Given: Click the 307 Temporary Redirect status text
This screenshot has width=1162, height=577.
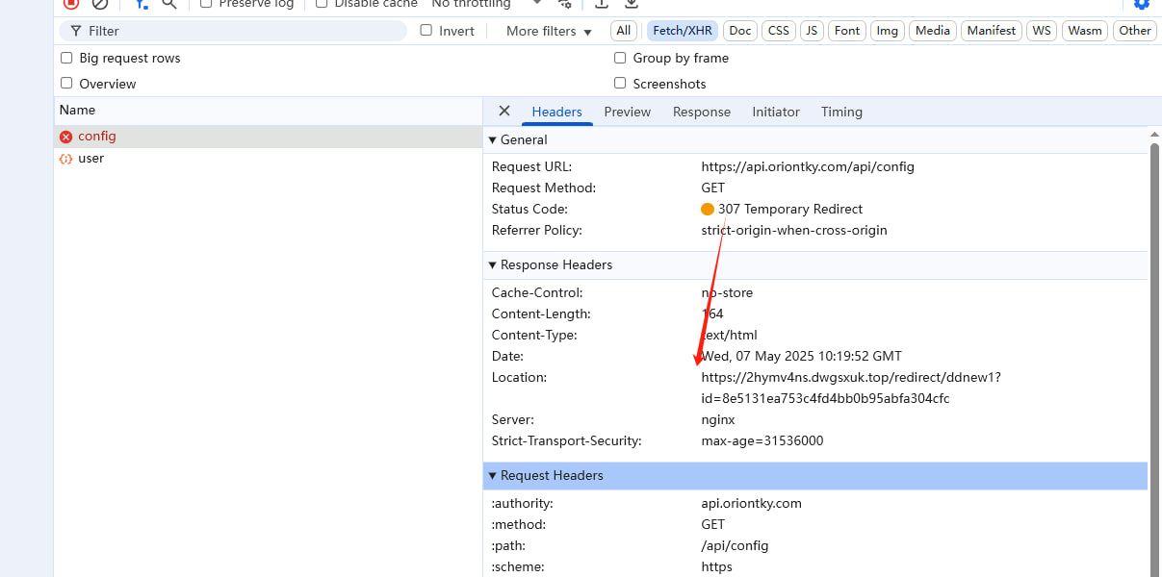Looking at the screenshot, I should click(x=790, y=209).
